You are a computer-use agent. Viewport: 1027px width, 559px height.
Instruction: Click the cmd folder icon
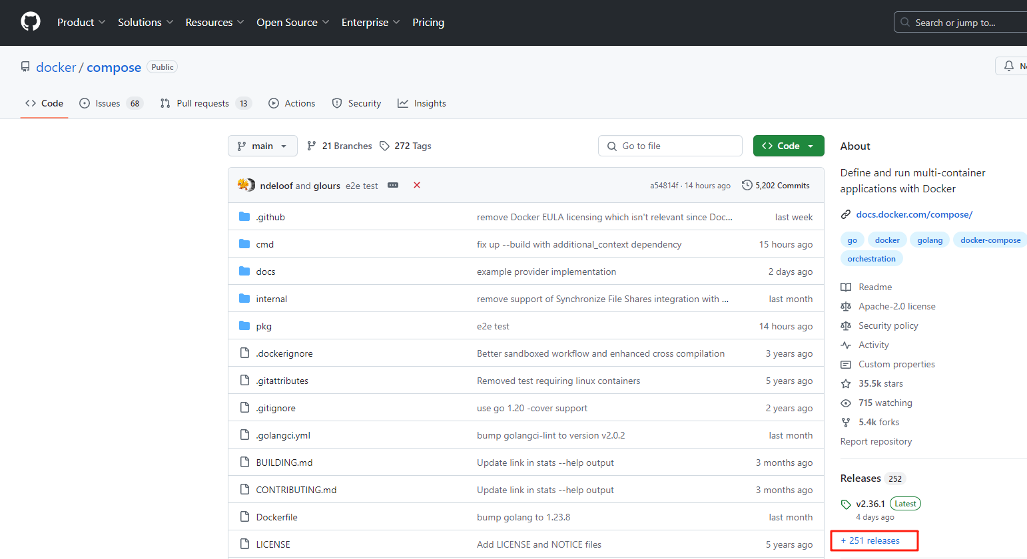click(x=244, y=244)
